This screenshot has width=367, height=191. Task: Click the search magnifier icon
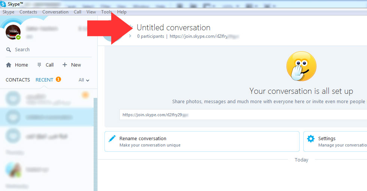click(8, 49)
